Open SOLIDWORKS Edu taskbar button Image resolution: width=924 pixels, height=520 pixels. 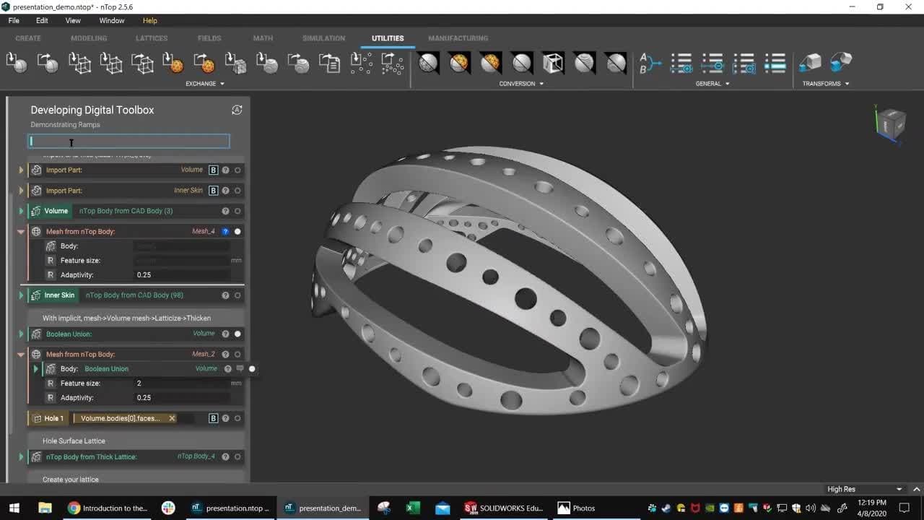coord(505,508)
